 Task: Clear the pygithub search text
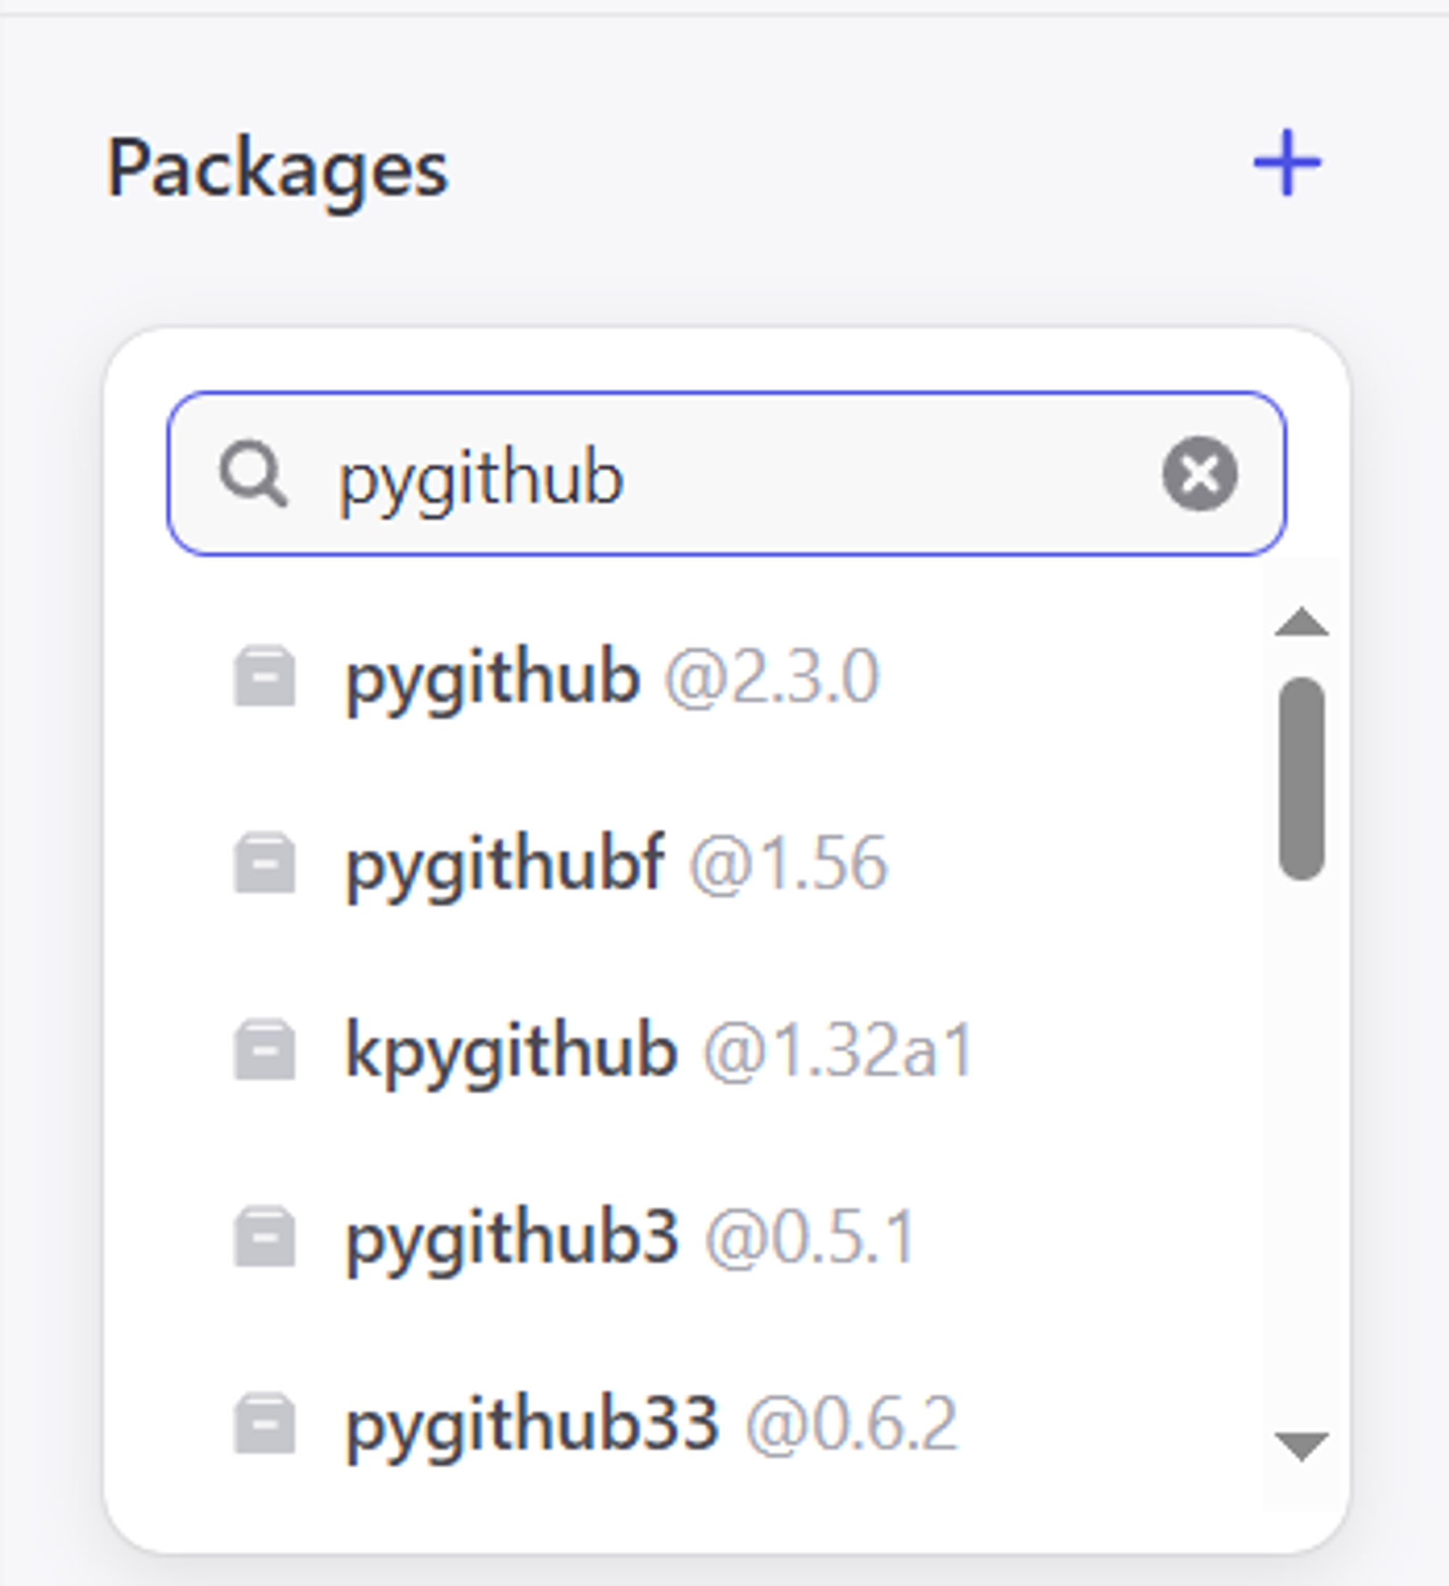[x=1200, y=474]
